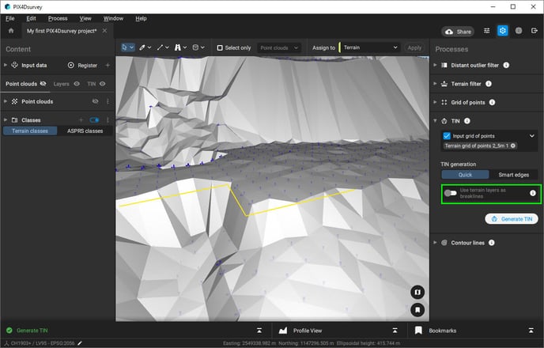The image size is (544, 348).
Task: Open Classes row options menu
Action: pos(108,120)
